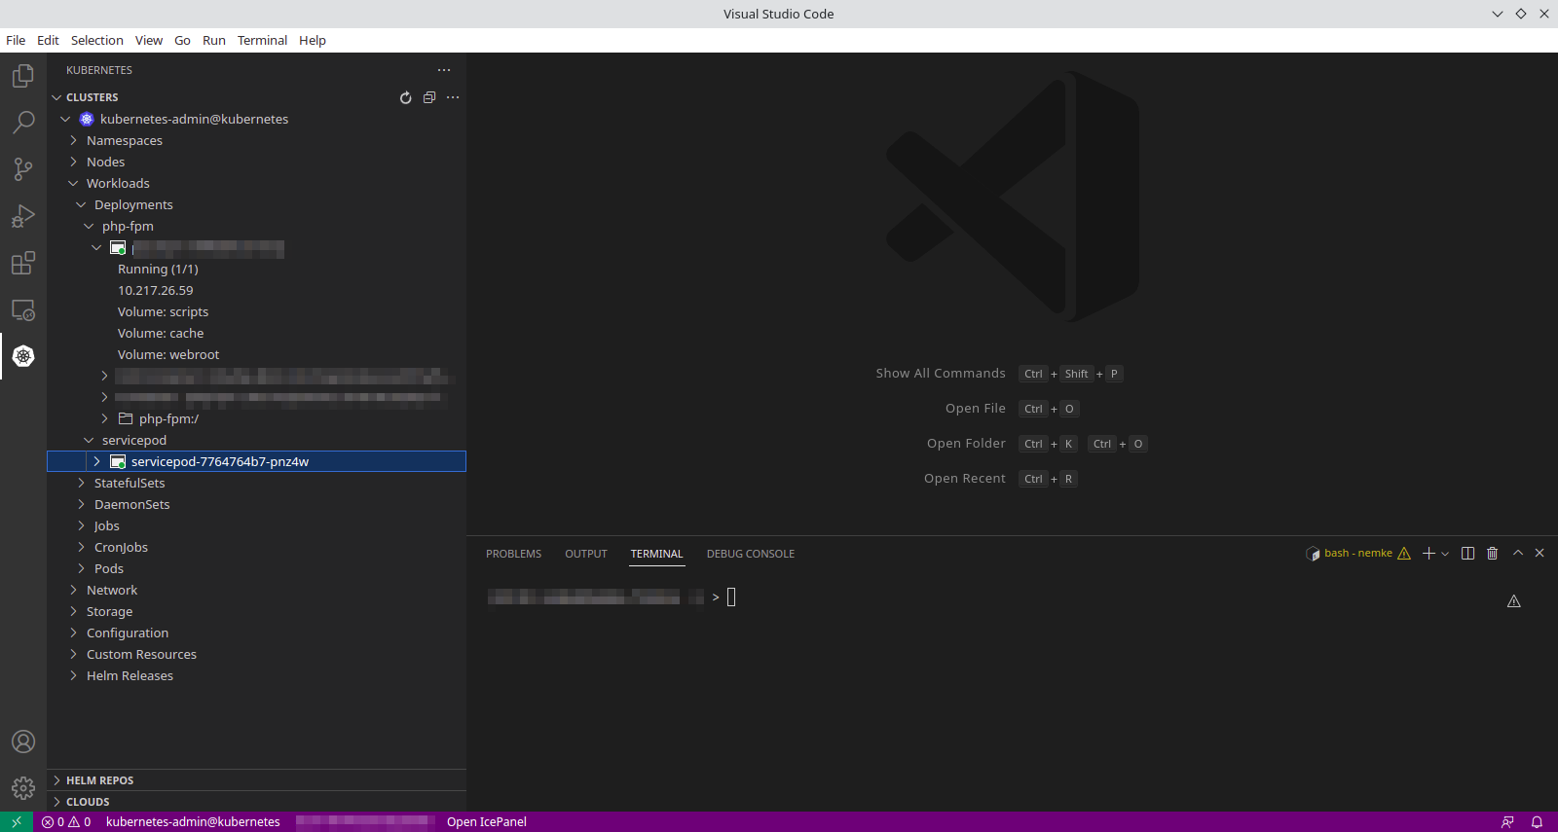The height and width of the screenshot is (832, 1558).
Task: Click kubernetes-admin@kubernetes in status bar
Action: [193, 822]
